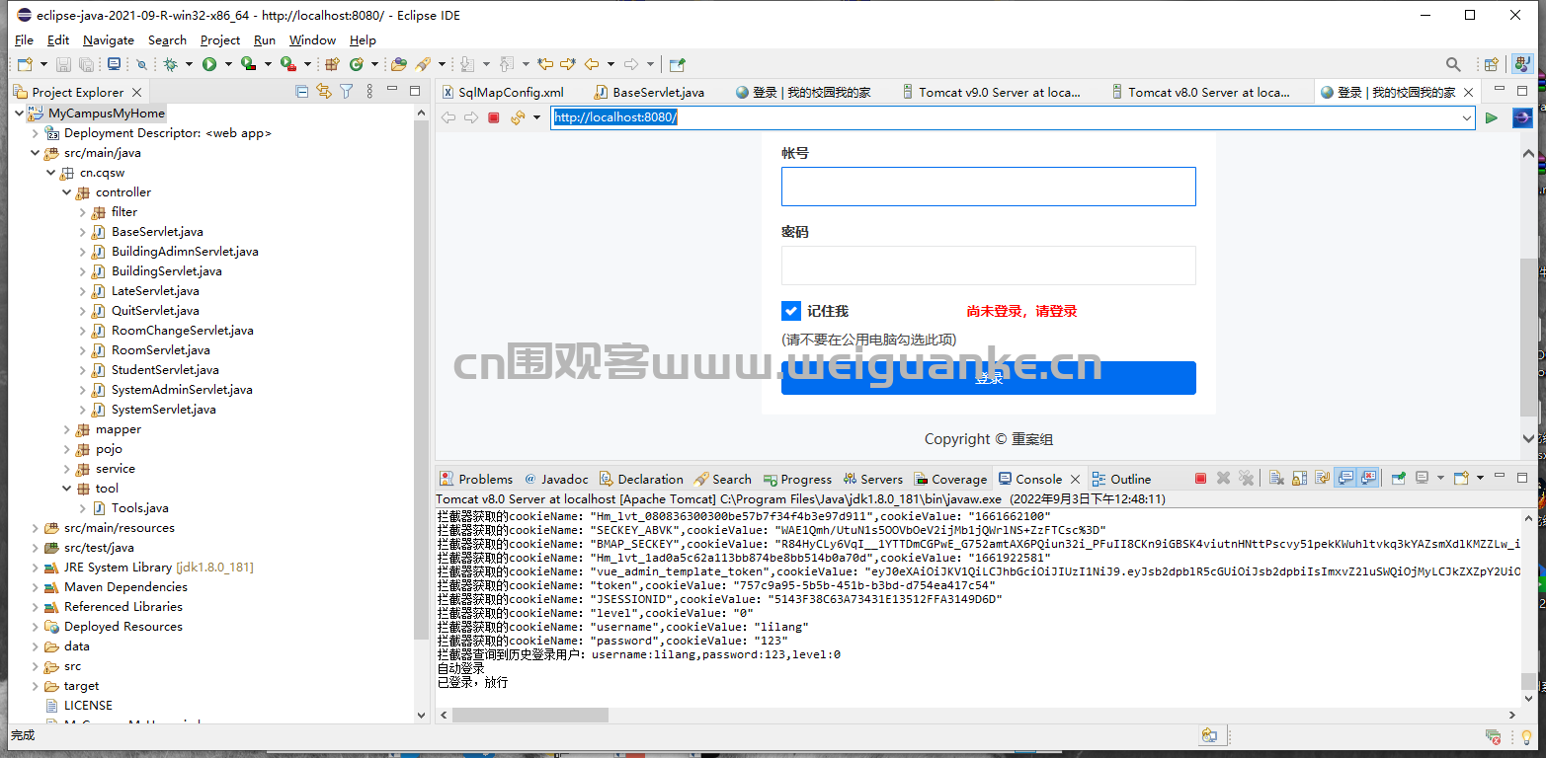This screenshot has height=758, width=1546.
Task: Click Link with Editor in Project Explorer
Action: click(324, 92)
